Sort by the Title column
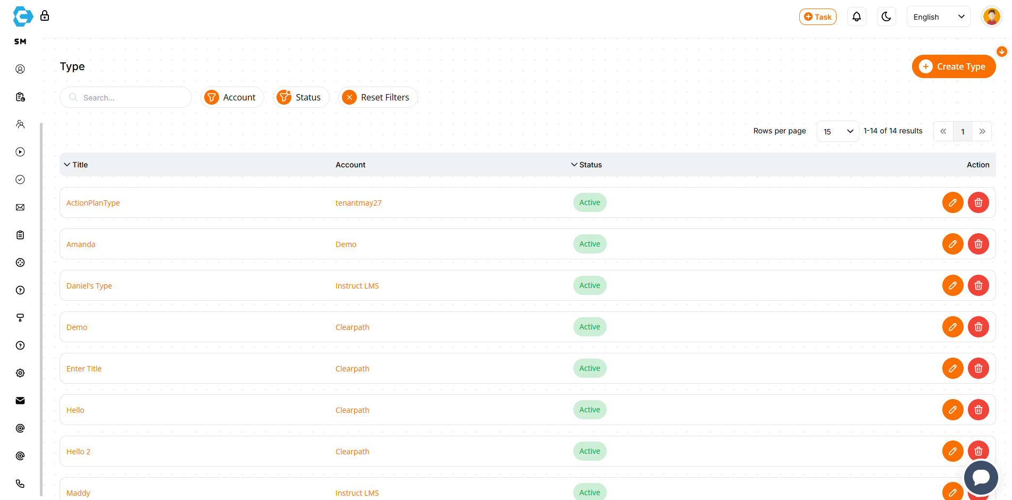The height and width of the screenshot is (500, 1012). [76, 165]
